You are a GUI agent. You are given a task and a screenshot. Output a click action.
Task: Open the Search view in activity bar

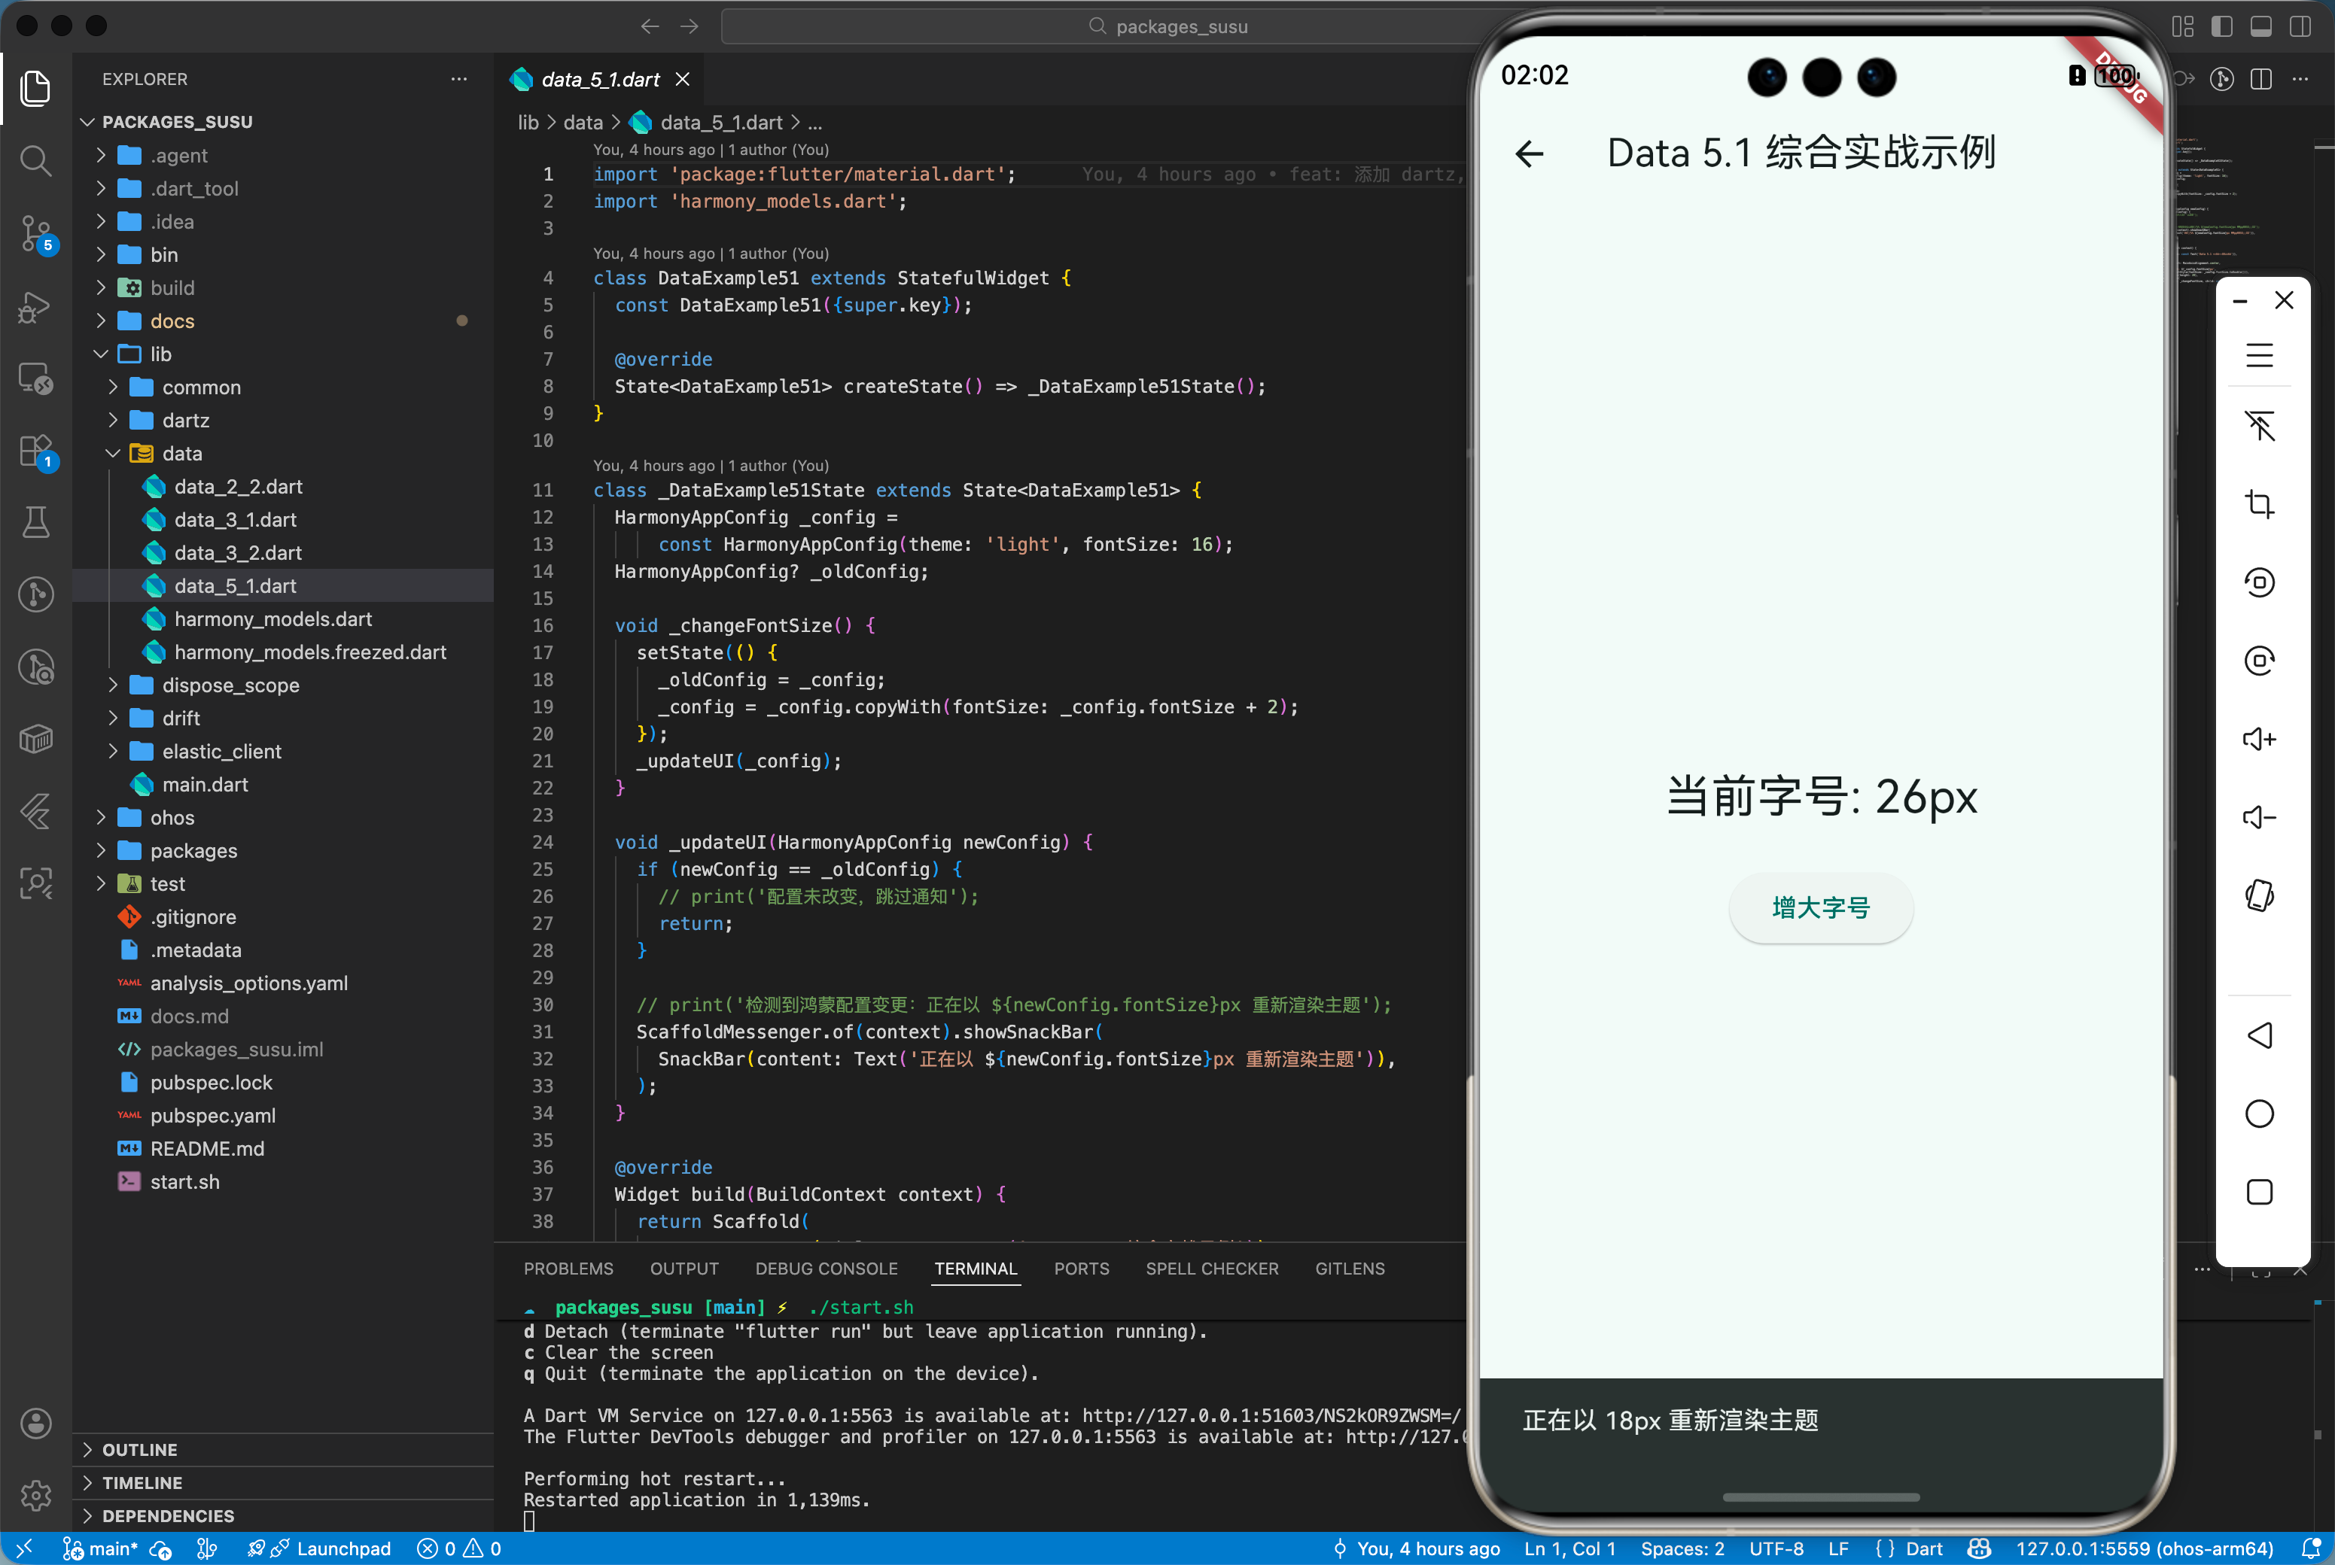(x=36, y=160)
